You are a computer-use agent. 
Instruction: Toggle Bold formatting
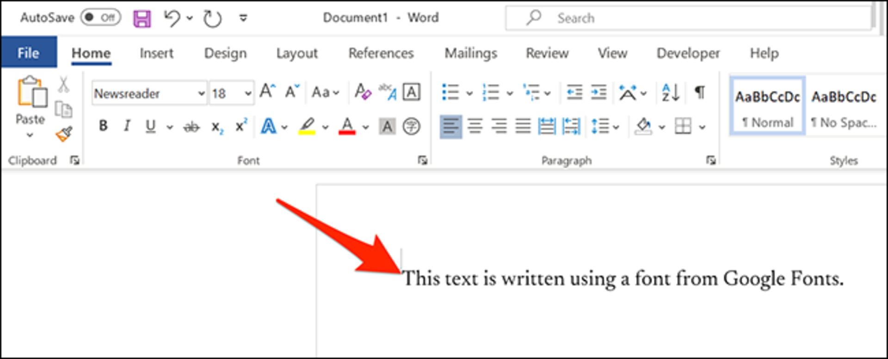103,126
